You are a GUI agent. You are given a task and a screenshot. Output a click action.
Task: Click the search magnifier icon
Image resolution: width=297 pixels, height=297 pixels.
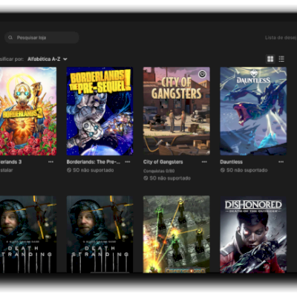point(10,38)
